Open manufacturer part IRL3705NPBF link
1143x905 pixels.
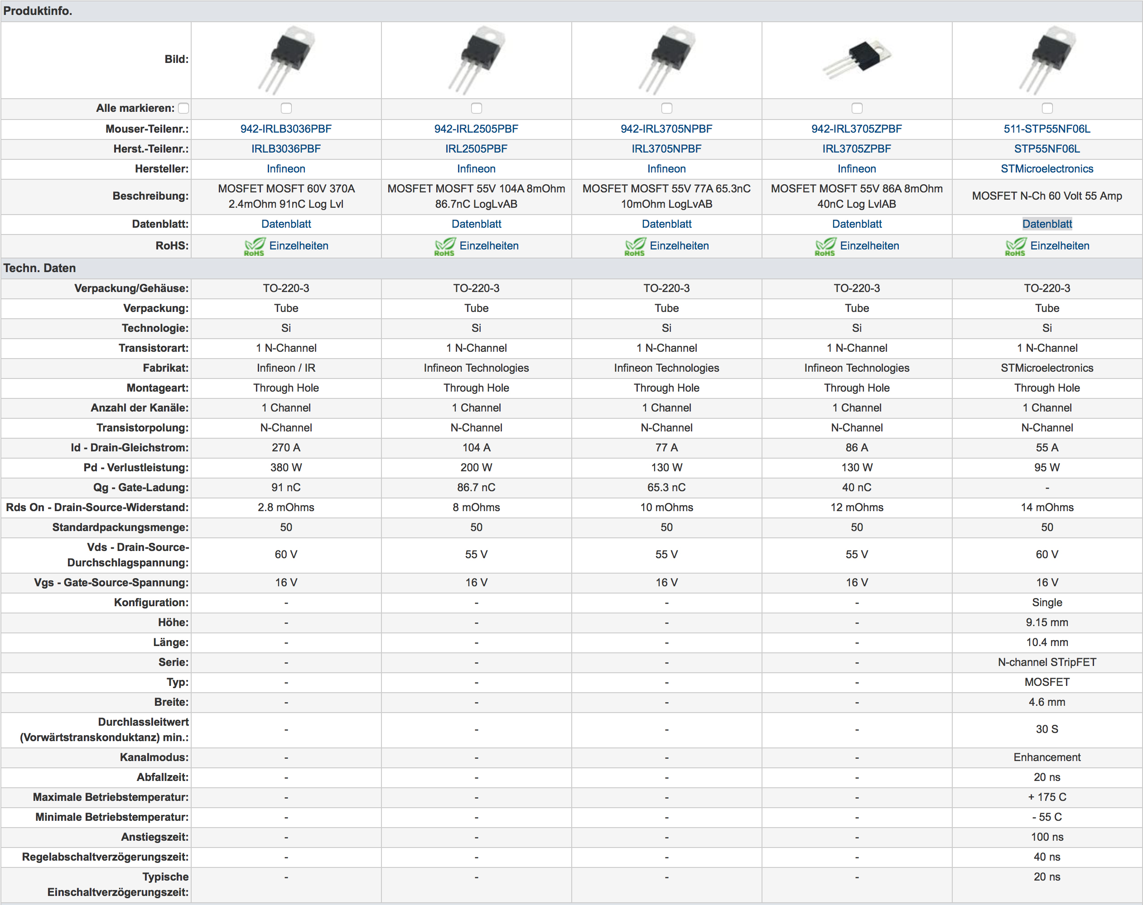coord(667,149)
